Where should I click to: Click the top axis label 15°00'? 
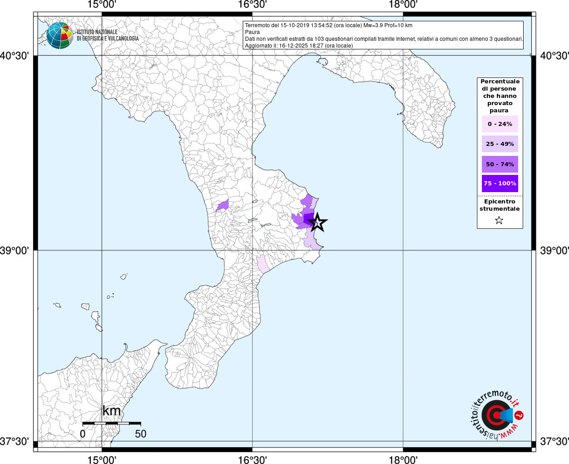click(102, 5)
